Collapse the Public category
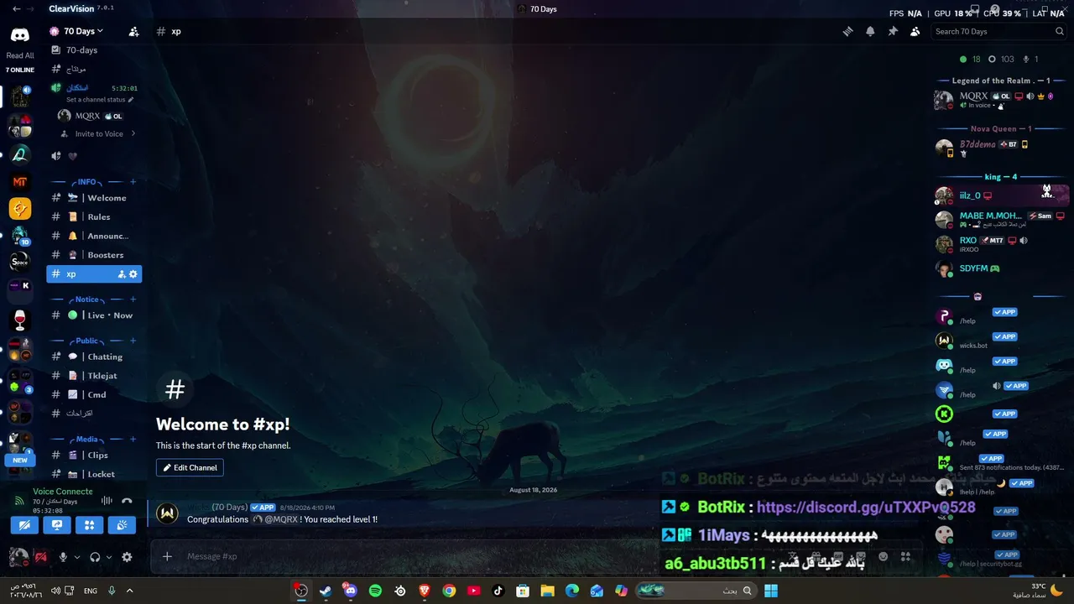This screenshot has width=1074, height=604. pos(87,341)
